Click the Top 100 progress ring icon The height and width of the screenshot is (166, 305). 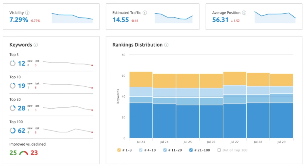point(12,131)
